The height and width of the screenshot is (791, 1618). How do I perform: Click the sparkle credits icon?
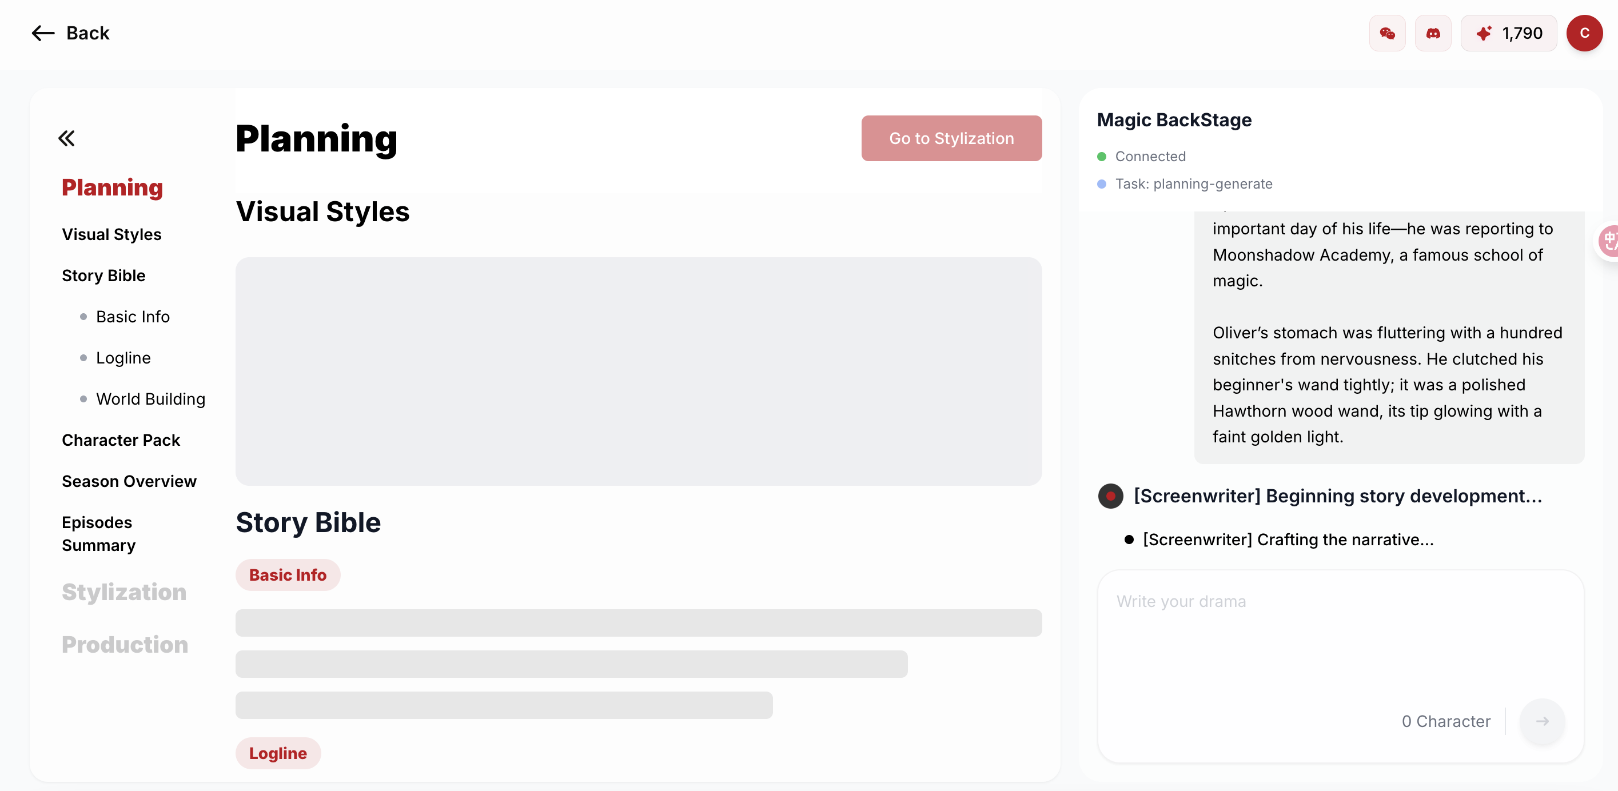tap(1484, 33)
